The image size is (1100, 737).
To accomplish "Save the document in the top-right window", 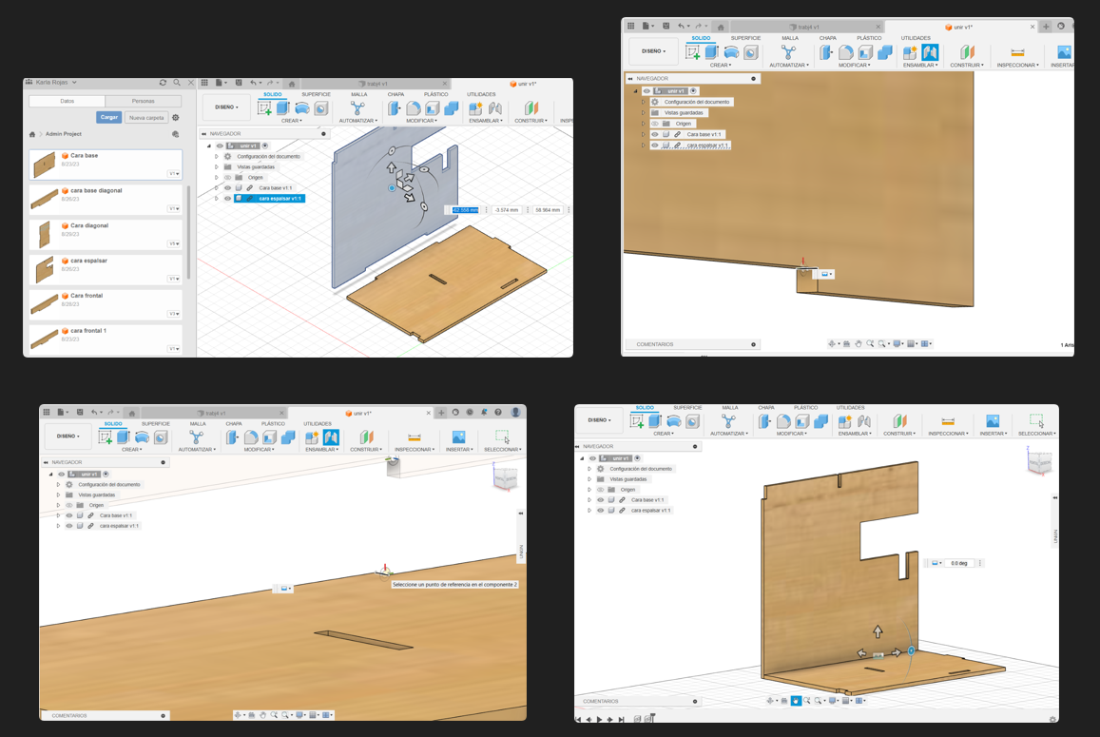I will (666, 26).
